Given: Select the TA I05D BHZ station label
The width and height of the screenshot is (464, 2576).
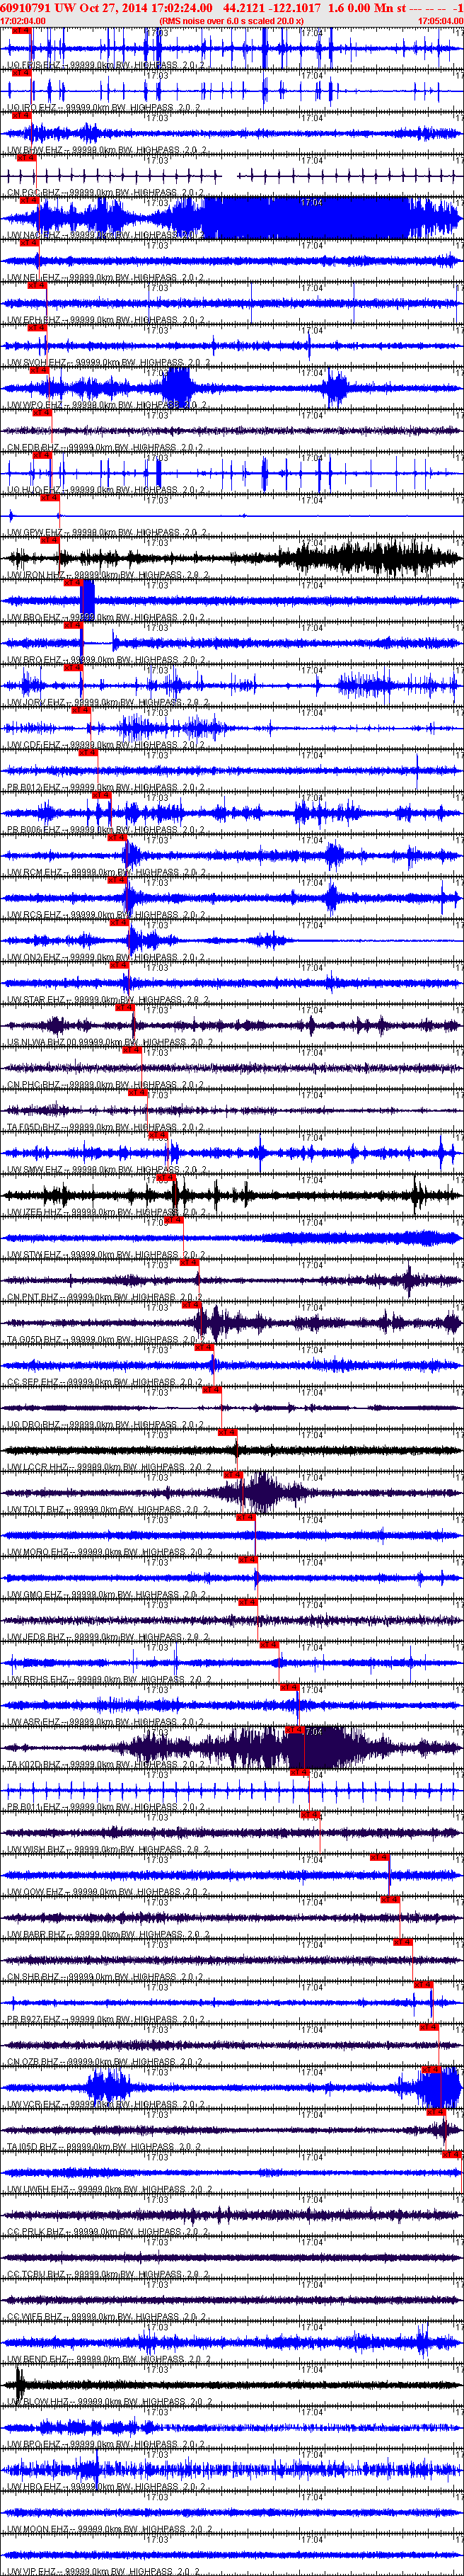Looking at the screenshot, I should (104, 2148).
